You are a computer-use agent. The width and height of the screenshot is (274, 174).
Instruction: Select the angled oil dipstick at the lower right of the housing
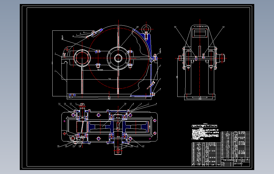coord(151,85)
